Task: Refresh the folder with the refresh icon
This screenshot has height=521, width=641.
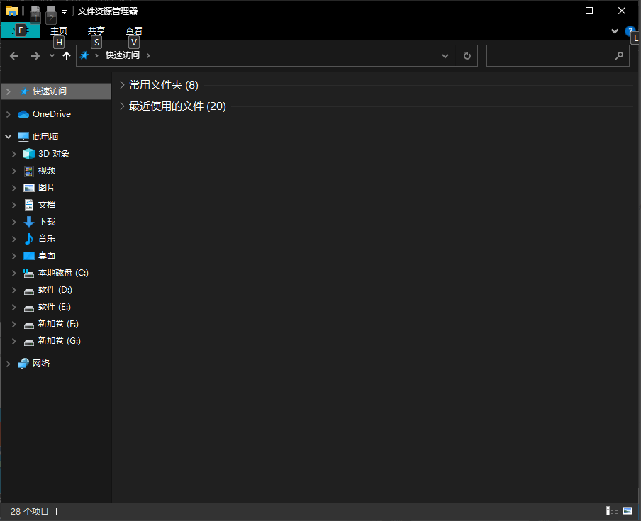Action: (466, 55)
